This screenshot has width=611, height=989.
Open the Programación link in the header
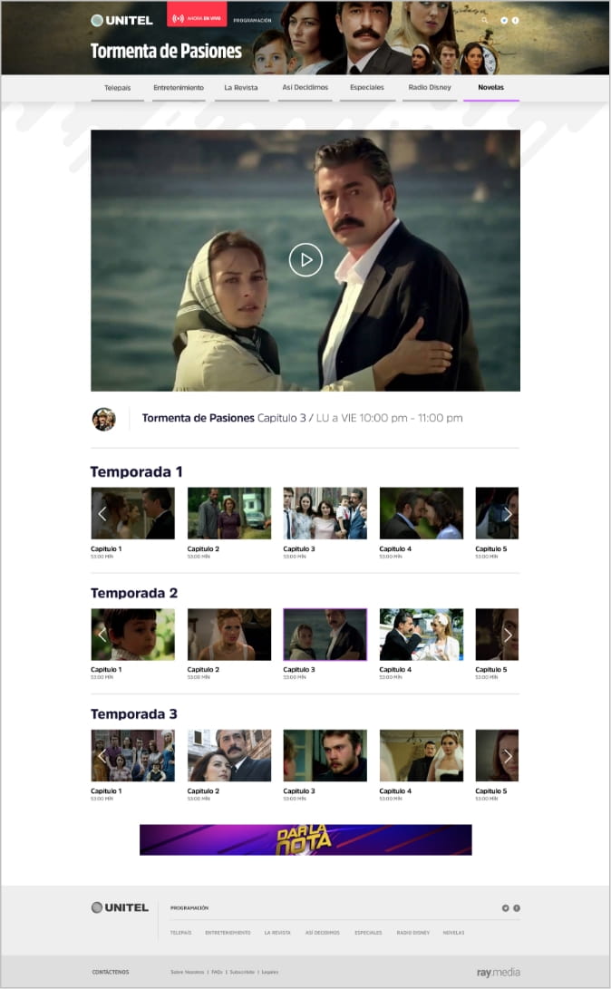[252, 20]
